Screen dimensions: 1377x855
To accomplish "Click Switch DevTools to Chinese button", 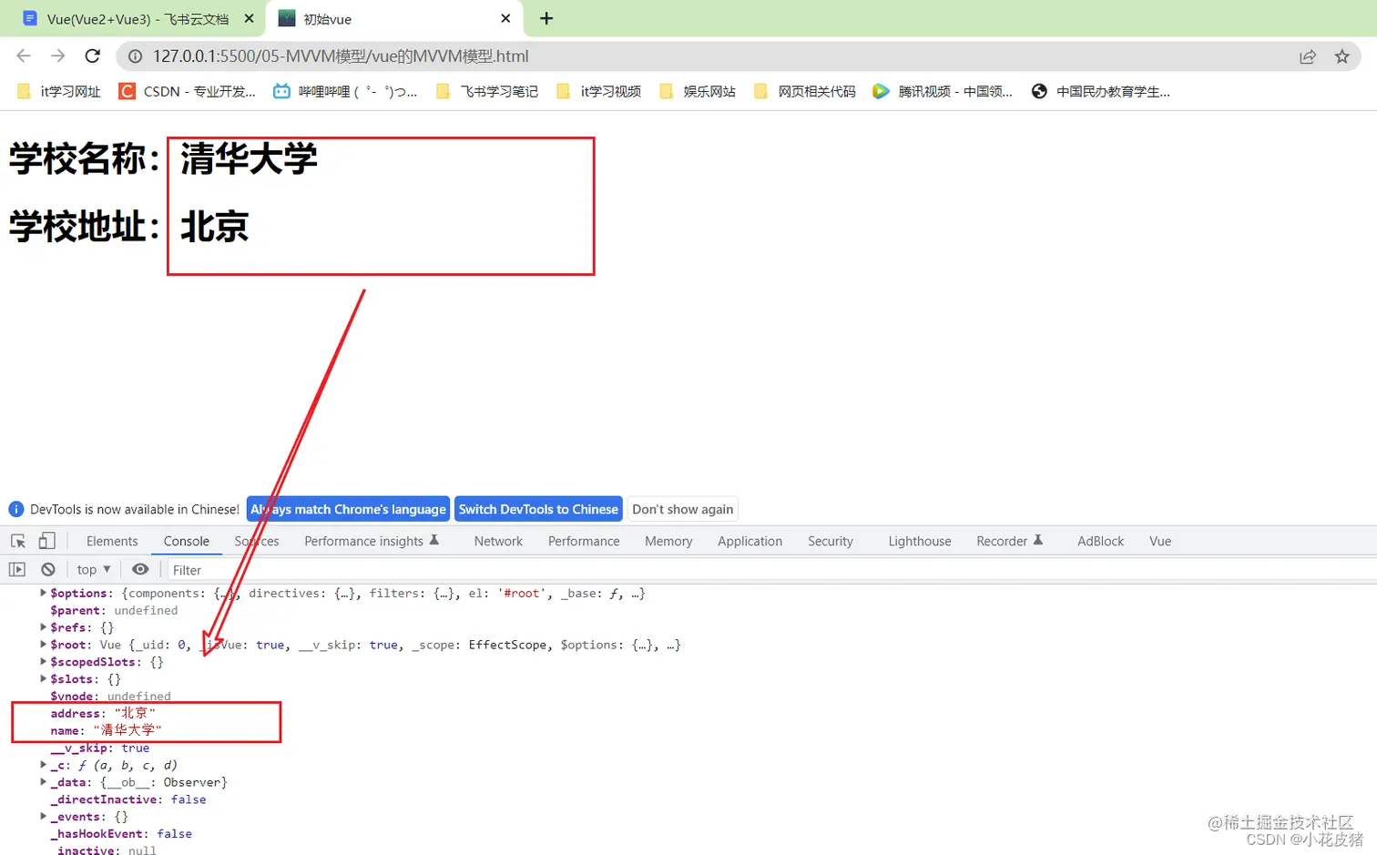I will (x=538, y=509).
